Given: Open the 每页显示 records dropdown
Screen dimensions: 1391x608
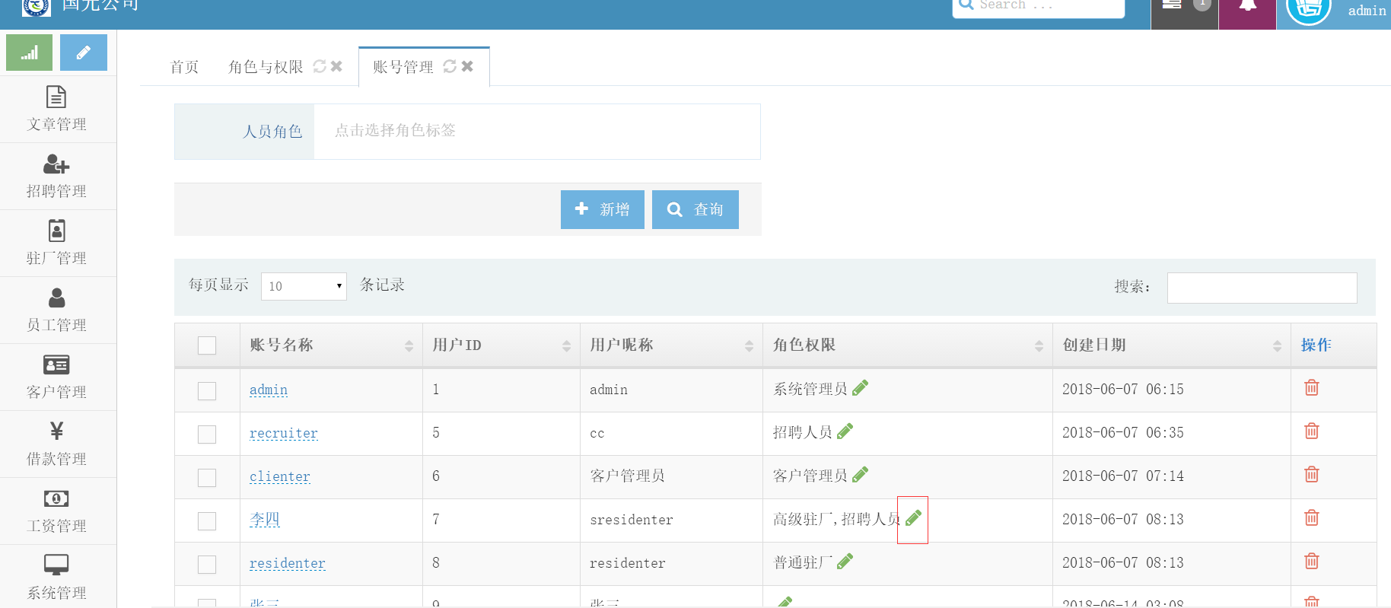Looking at the screenshot, I should click(304, 286).
